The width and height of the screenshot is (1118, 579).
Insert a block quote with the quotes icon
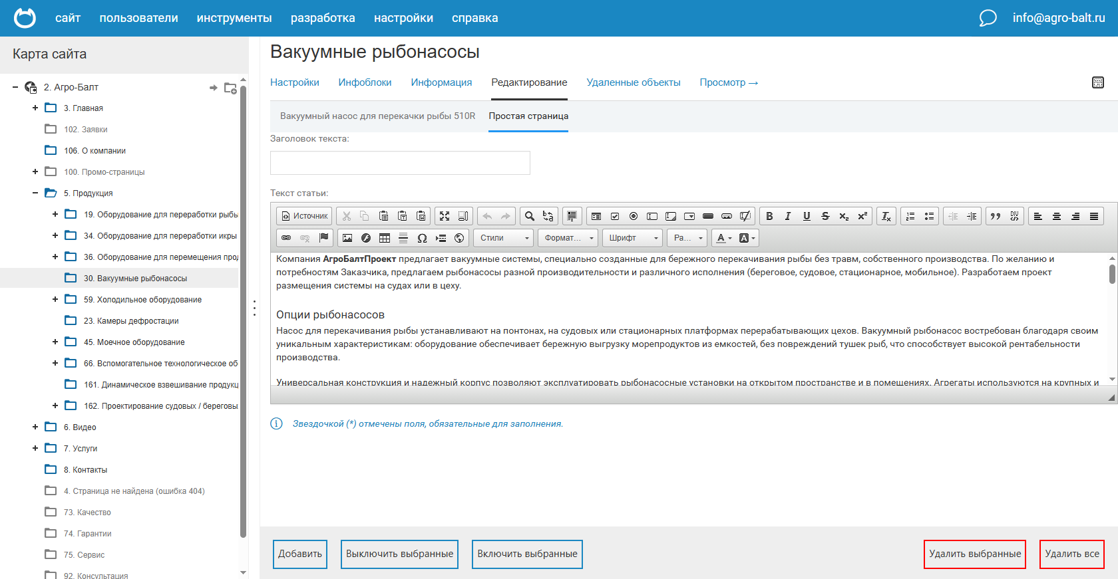tap(996, 216)
